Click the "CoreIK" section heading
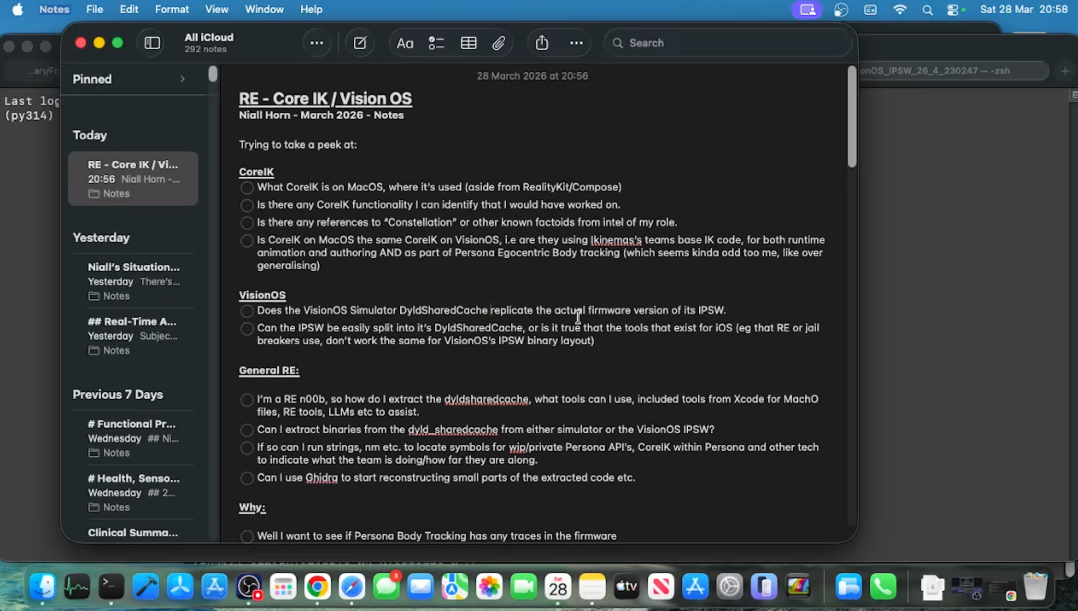This screenshot has width=1078, height=611. coord(256,172)
